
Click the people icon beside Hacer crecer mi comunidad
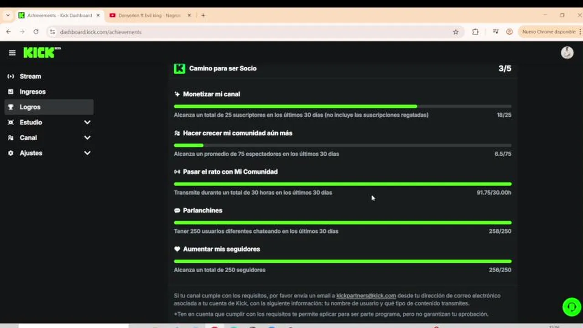[177, 133]
